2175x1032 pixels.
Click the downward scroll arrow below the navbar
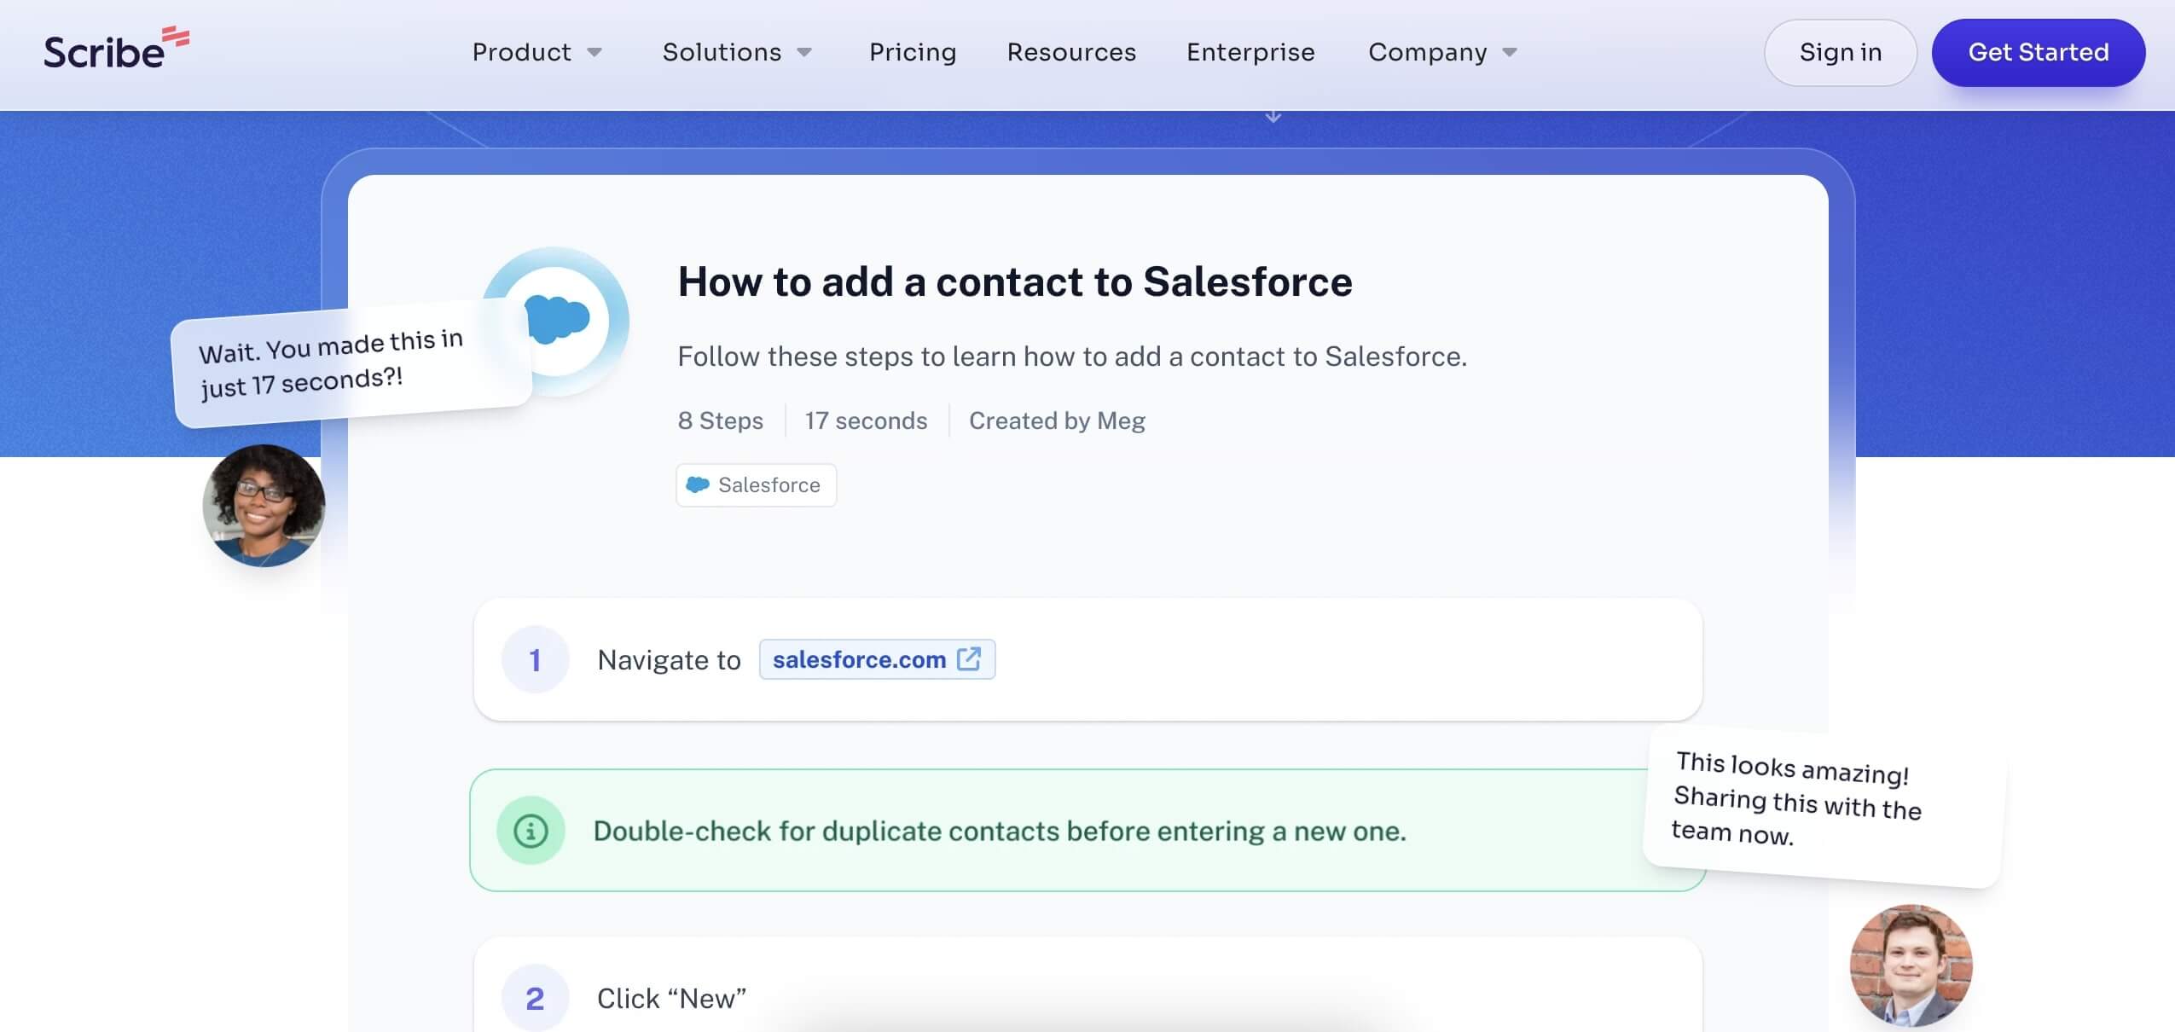click(x=1272, y=115)
